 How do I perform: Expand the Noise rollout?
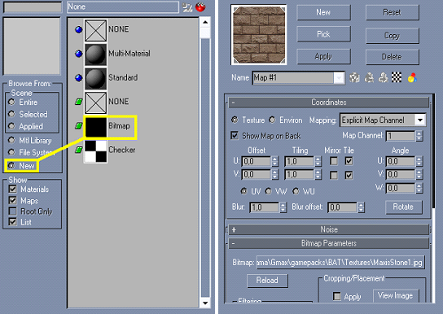click(x=329, y=229)
